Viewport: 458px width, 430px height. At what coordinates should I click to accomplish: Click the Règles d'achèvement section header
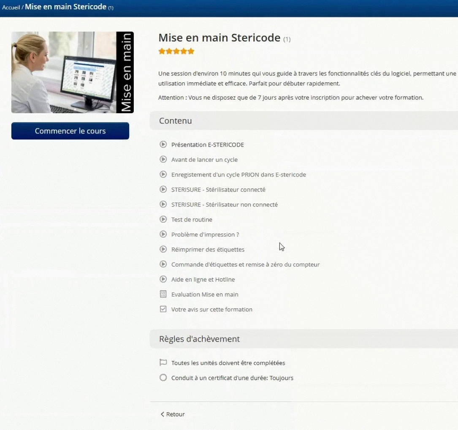304,339
